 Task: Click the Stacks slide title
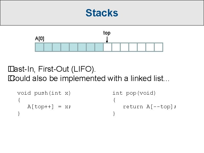click(102, 13)
